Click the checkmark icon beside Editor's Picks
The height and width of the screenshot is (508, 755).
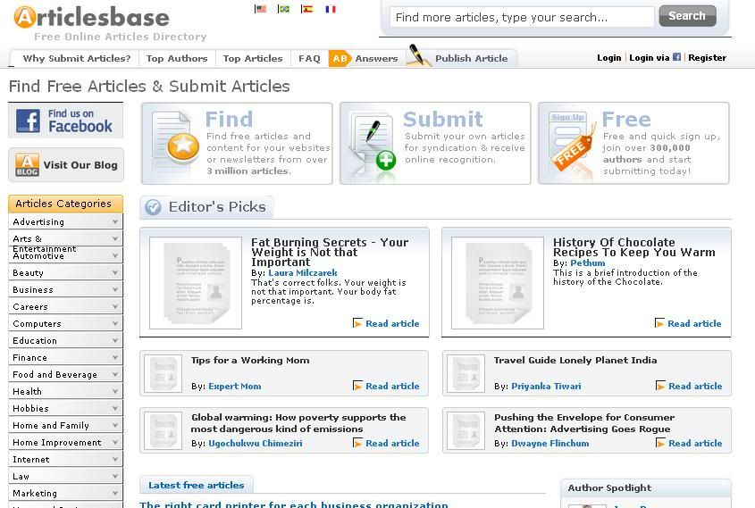click(153, 207)
